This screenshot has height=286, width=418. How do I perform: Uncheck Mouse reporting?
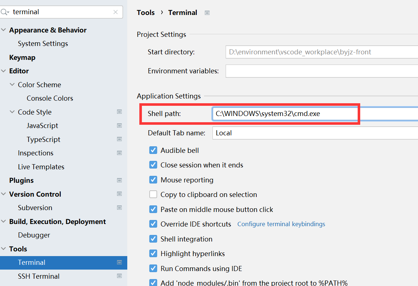click(x=153, y=180)
